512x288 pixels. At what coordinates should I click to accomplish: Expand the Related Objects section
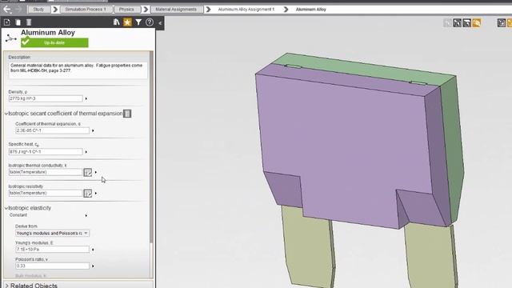coord(7,286)
